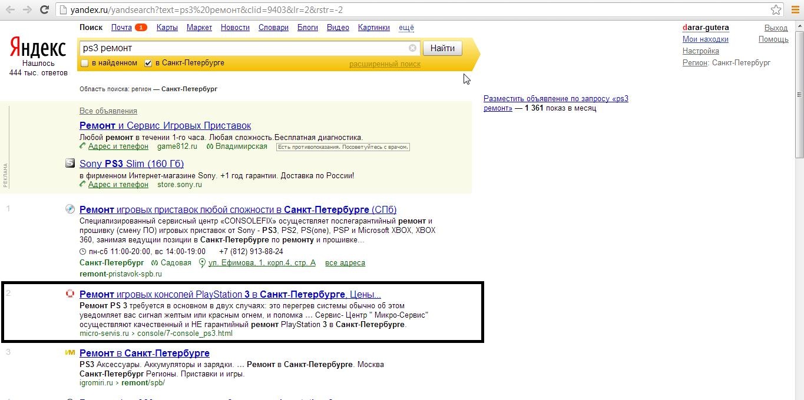
Task: Open 'Разместить объявление по запросу' link
Action: pos(556,103)
